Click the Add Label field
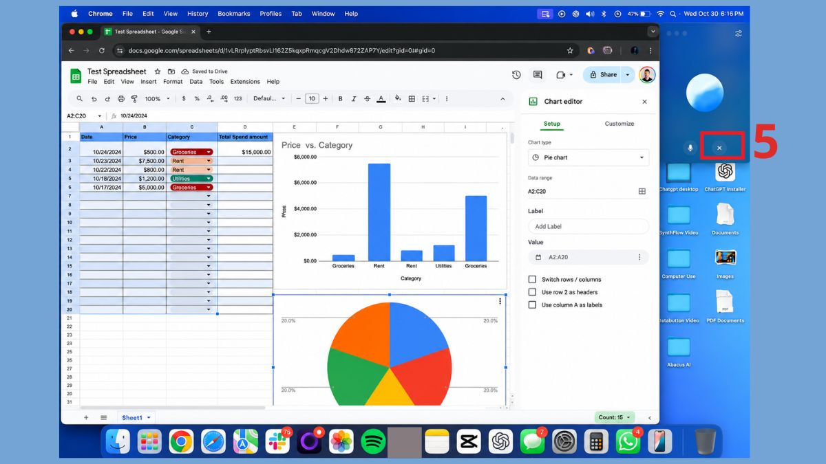The width and height of the screenshot is (826, 464). pos(589,226)
